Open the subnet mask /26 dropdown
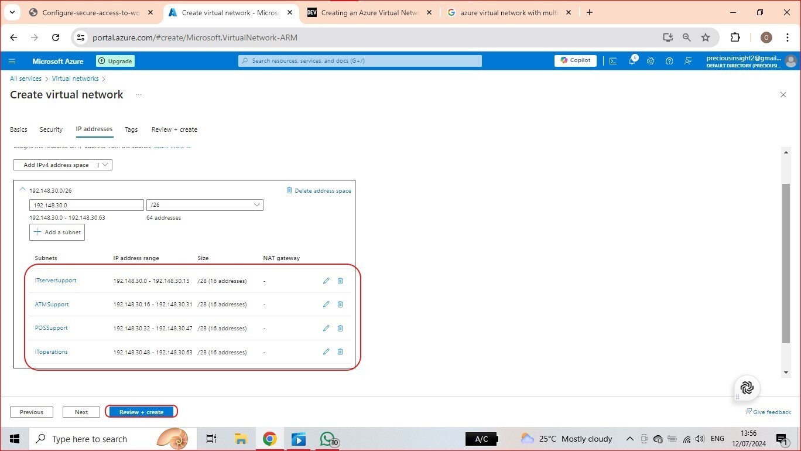 click(x=205, y=205)
